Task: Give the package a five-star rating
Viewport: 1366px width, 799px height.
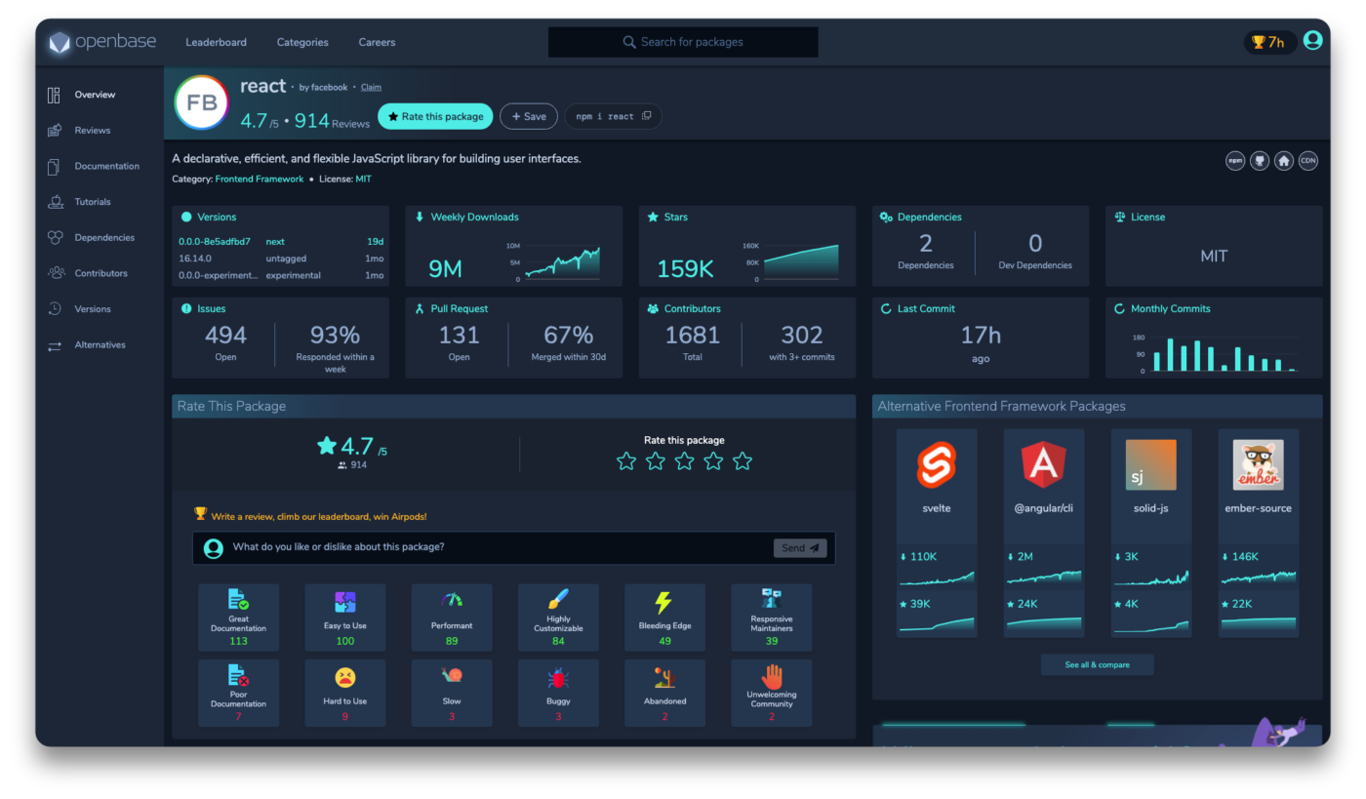Action: pyautogui.click(x=743, y=461)
